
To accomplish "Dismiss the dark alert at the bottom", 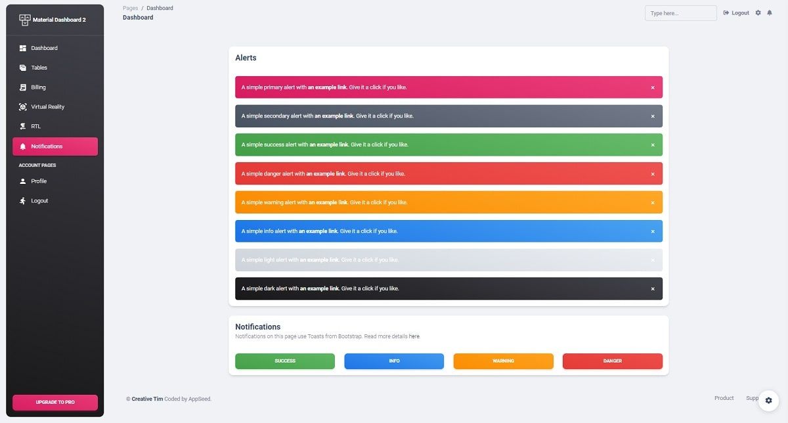I will coord(653,288).
